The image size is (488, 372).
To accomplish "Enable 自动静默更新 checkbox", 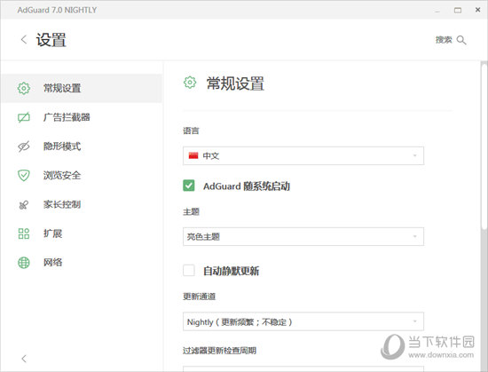I will [189, 270].
